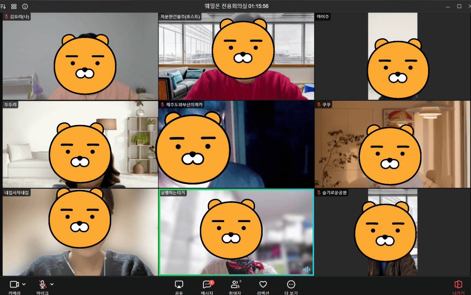Expand camera options with the arrow
Viewport: 471px width, 295px height.
point(24,284)
